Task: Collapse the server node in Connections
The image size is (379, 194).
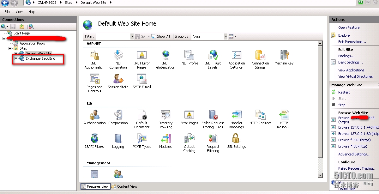Action: coord(4,38)
